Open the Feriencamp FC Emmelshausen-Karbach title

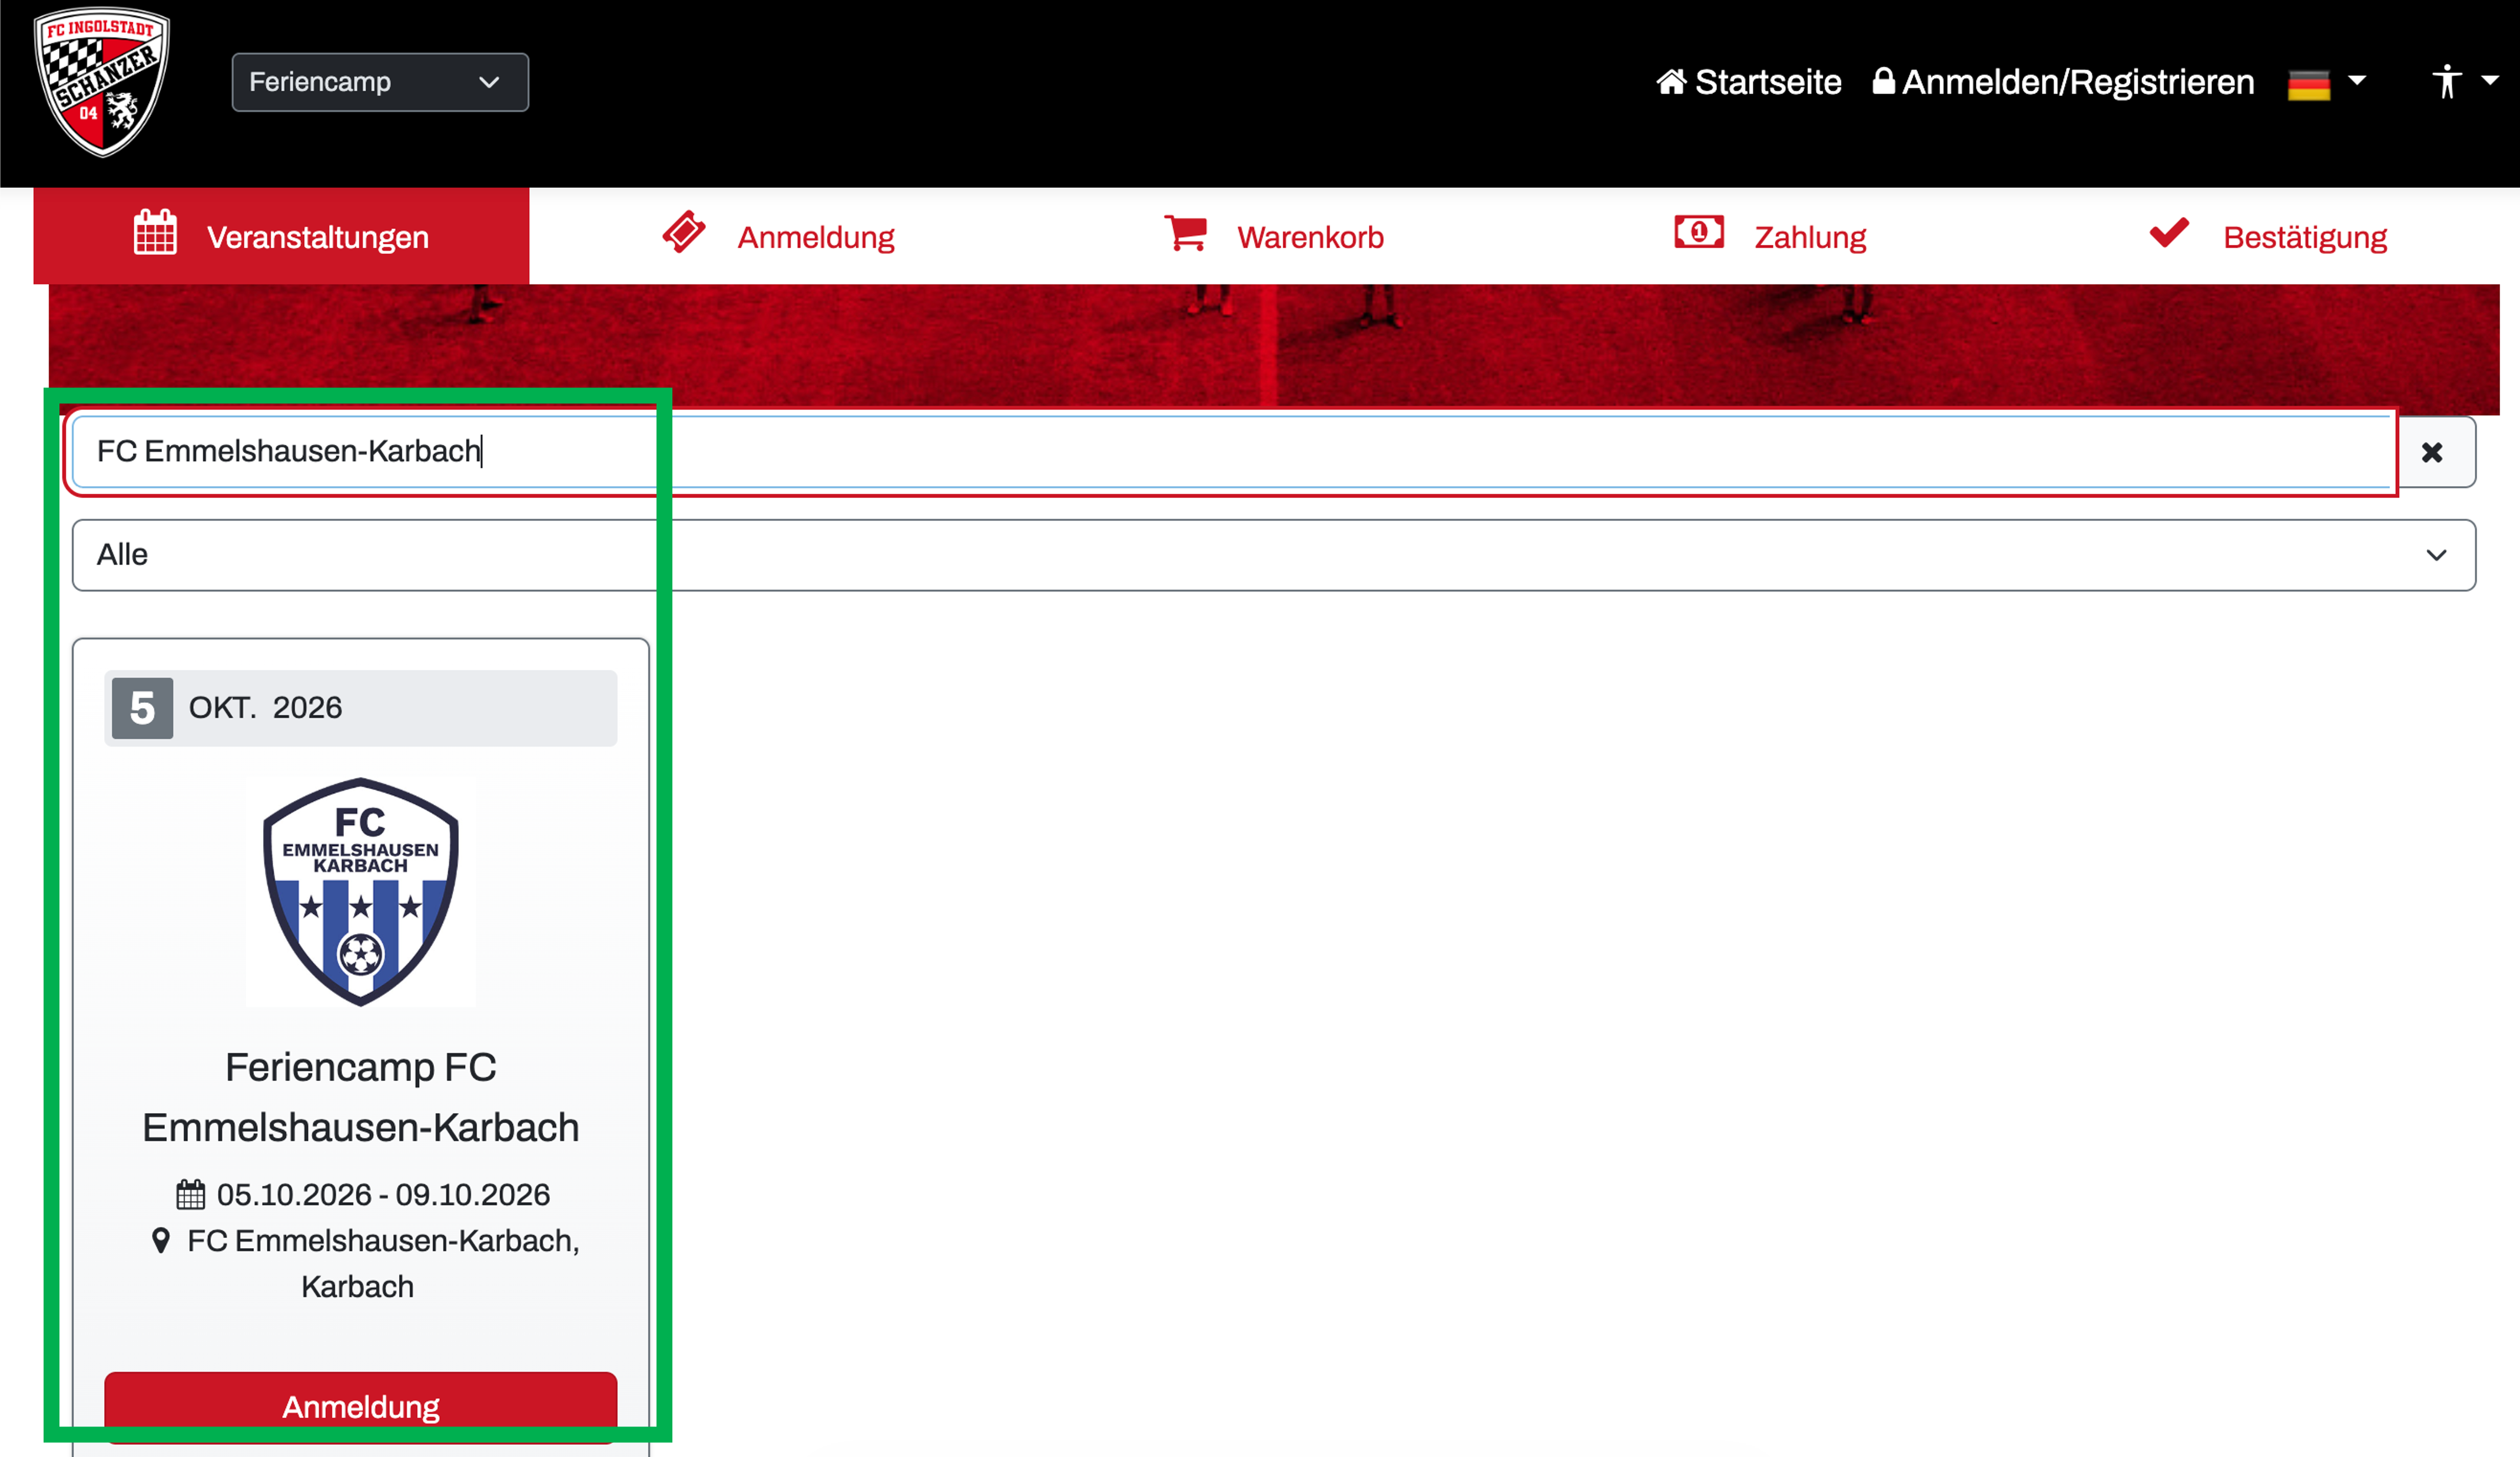(361, 1097)
